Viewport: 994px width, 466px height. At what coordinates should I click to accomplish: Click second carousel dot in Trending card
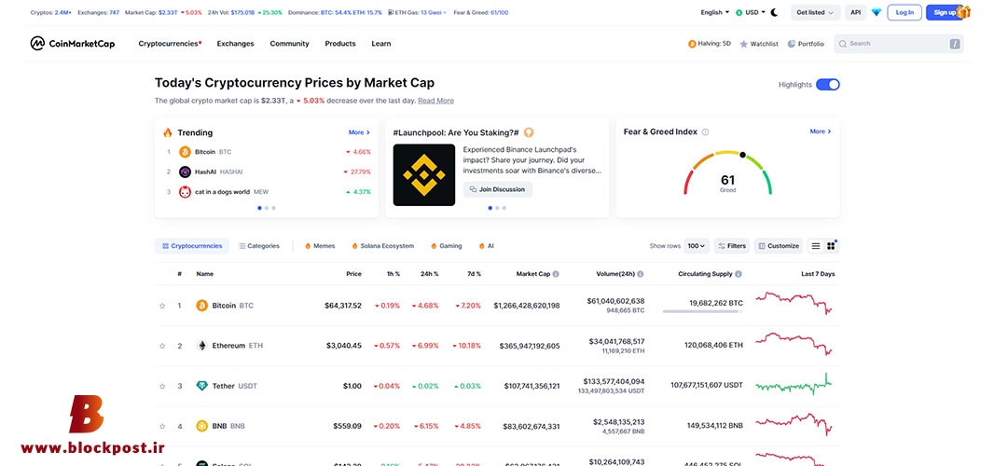tap(267, 208)
